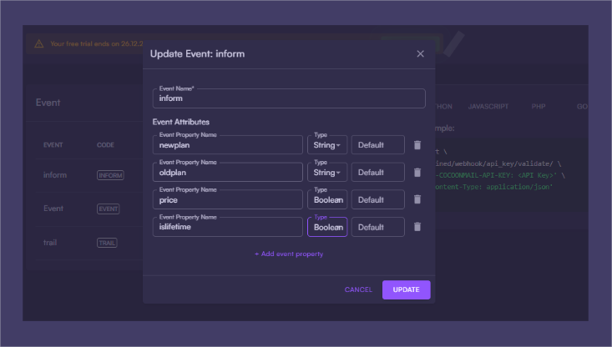This screenshot has width=612, height=347.
Task: Close the Update Event dialog
Action: [420, 54]
